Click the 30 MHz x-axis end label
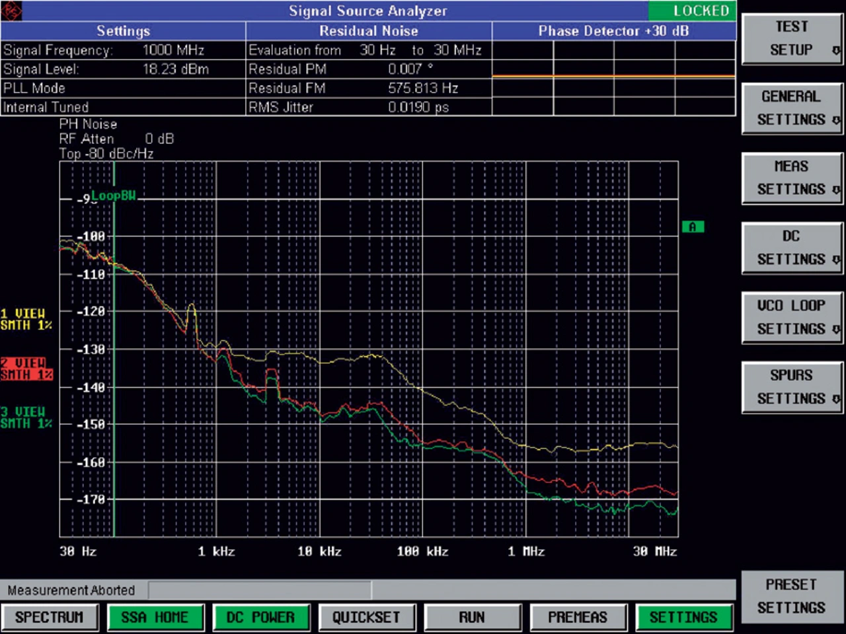 655,551
